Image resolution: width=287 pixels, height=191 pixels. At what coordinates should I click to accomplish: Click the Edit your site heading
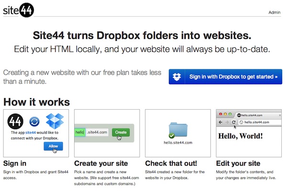238,163
